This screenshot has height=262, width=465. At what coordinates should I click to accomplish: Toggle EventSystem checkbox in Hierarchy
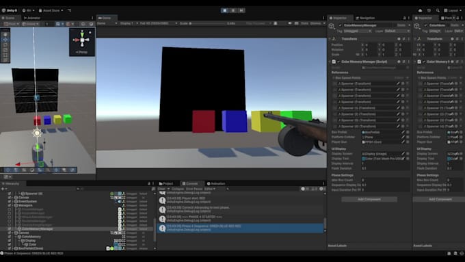click(9, 201)
